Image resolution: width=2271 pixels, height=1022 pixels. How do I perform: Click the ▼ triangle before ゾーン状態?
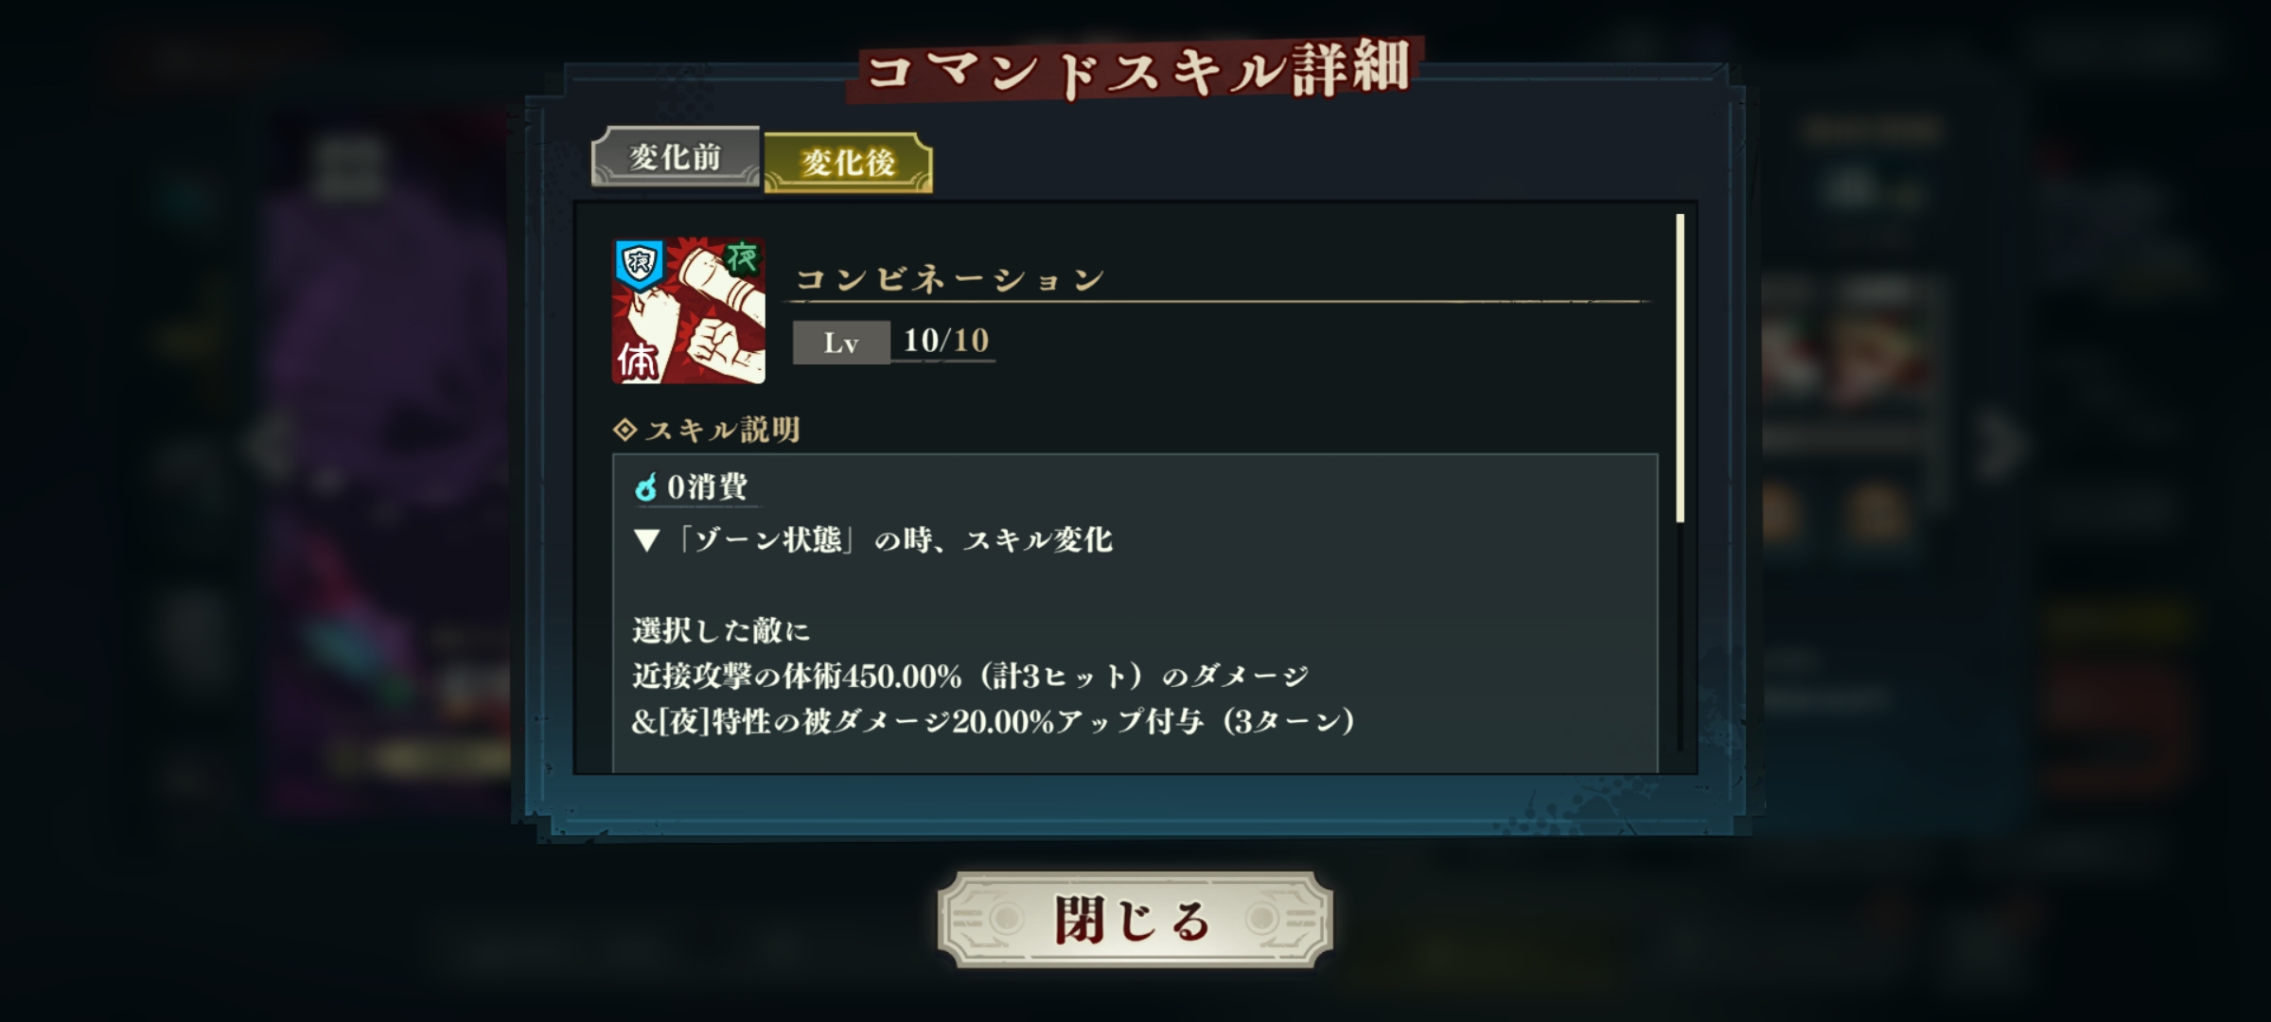point(646,541)
